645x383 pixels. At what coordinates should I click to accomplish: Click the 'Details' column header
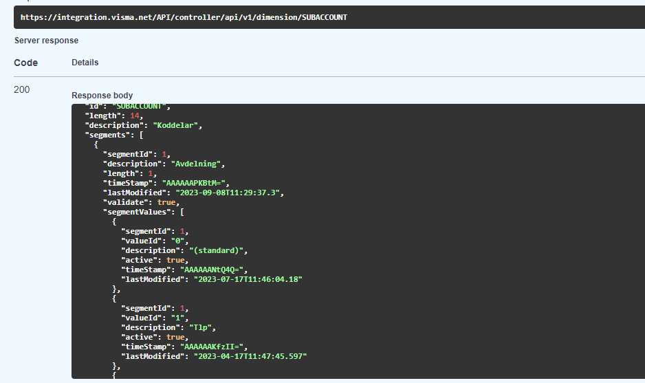[85, 63]
